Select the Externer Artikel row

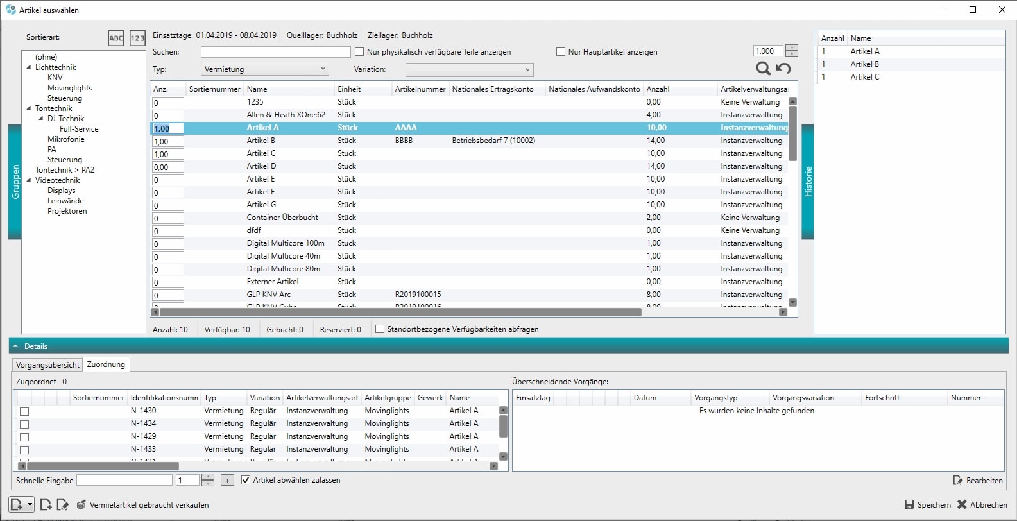click(470, 282)
